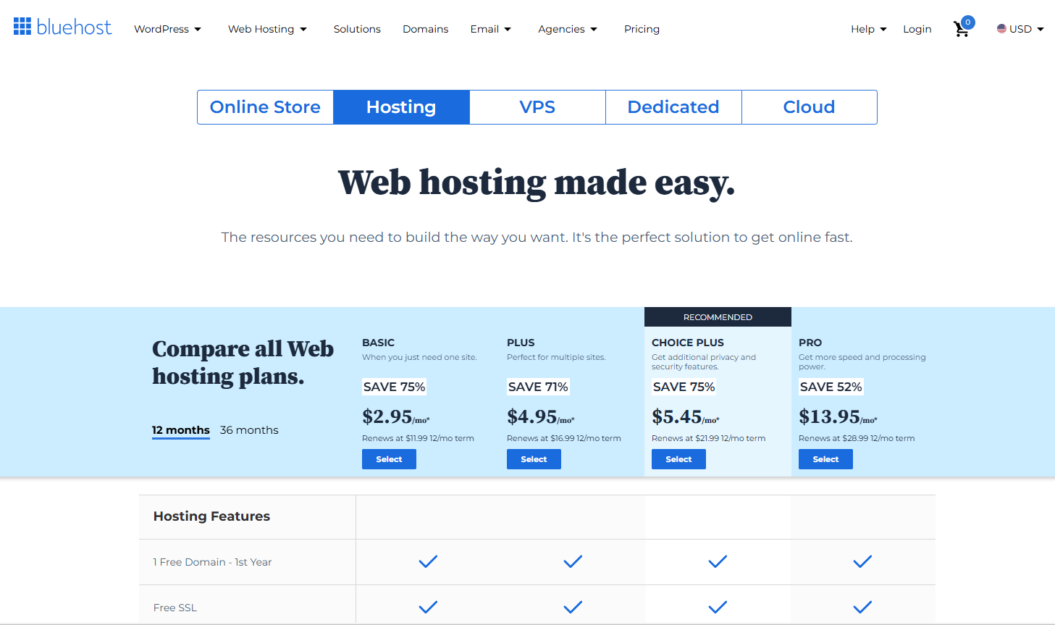Click the $13.95 price
The image size is (1055, 625).
829,416
